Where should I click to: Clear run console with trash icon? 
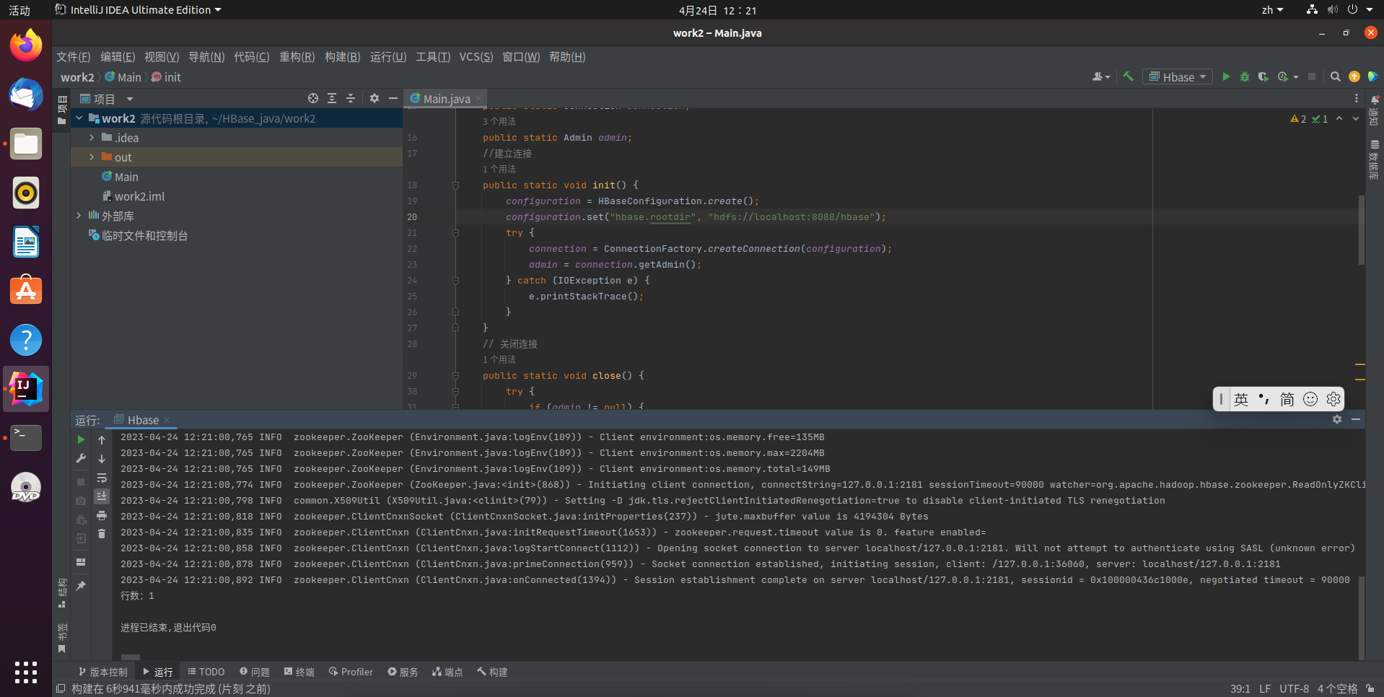102,534
